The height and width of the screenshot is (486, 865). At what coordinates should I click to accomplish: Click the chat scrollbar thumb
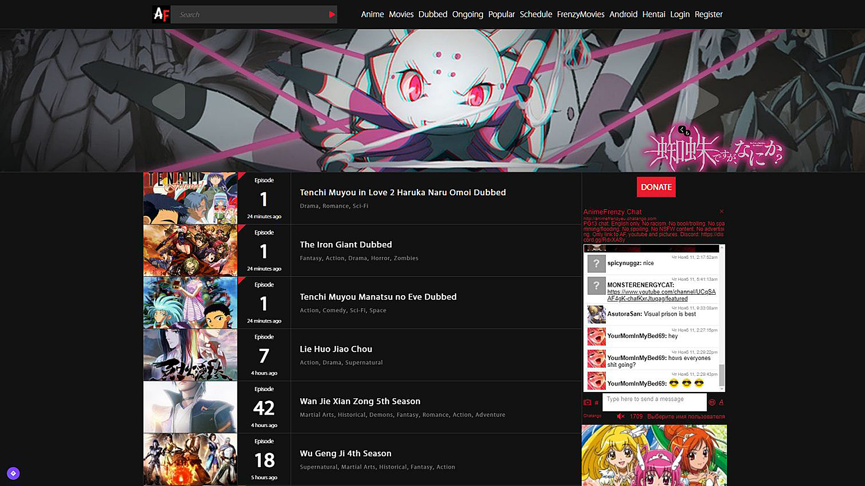[x=722, y=375]
